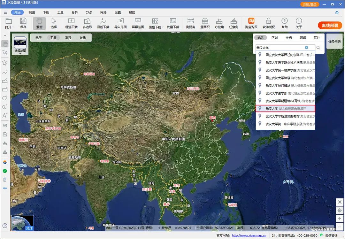The height and width of the screenshot is (239, 345).
Task: Open the 分析 menu
Action: point(74,12)
